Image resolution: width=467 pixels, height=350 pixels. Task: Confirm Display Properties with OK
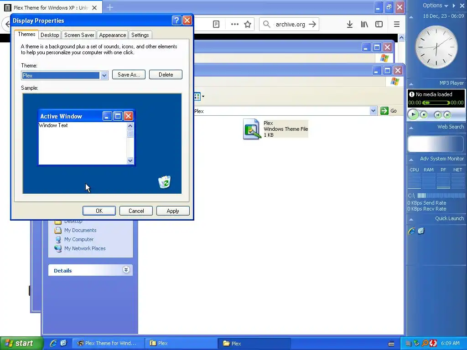point(99,211)
